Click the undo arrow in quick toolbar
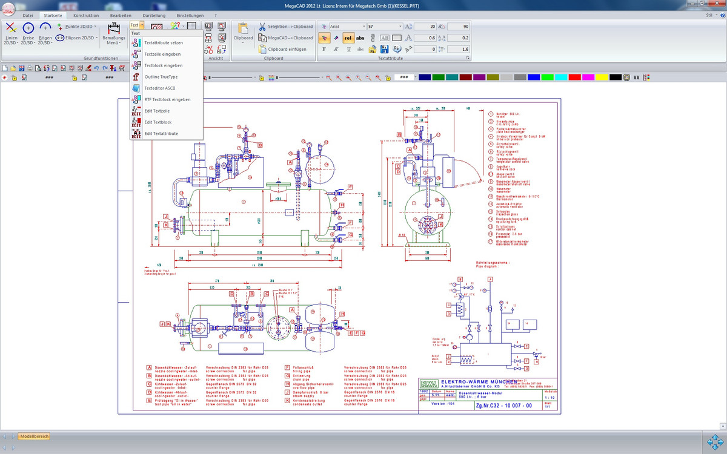The height and width of the screenshot is (454, 727). click(96, 68)
